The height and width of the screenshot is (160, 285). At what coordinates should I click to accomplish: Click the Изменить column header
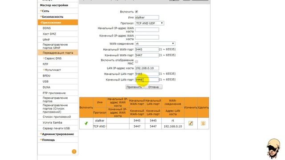coord(191,108)
